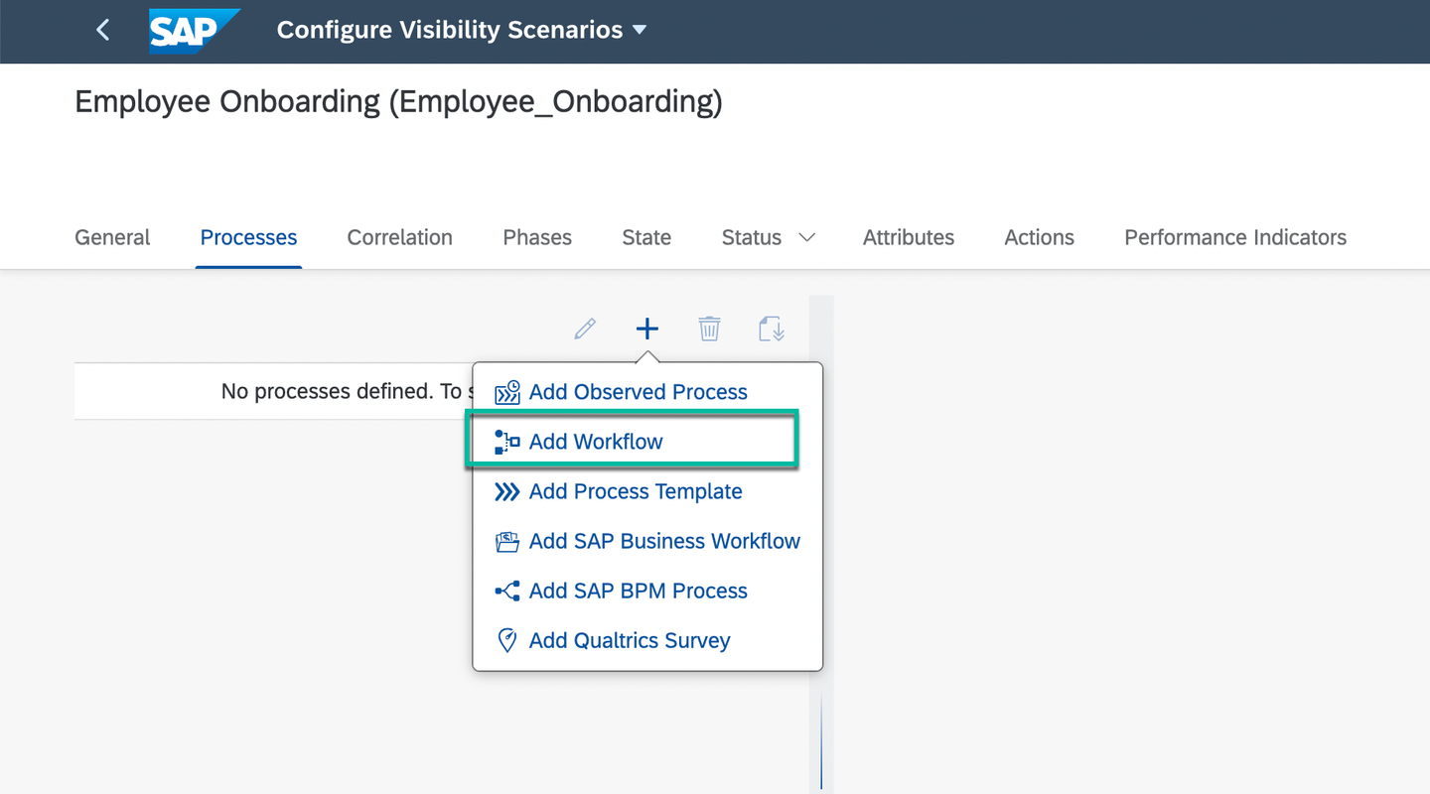Viewport: 1430px width, 794px height.
Task: Switch to the Actions tab
Action: coord(1039,237)
